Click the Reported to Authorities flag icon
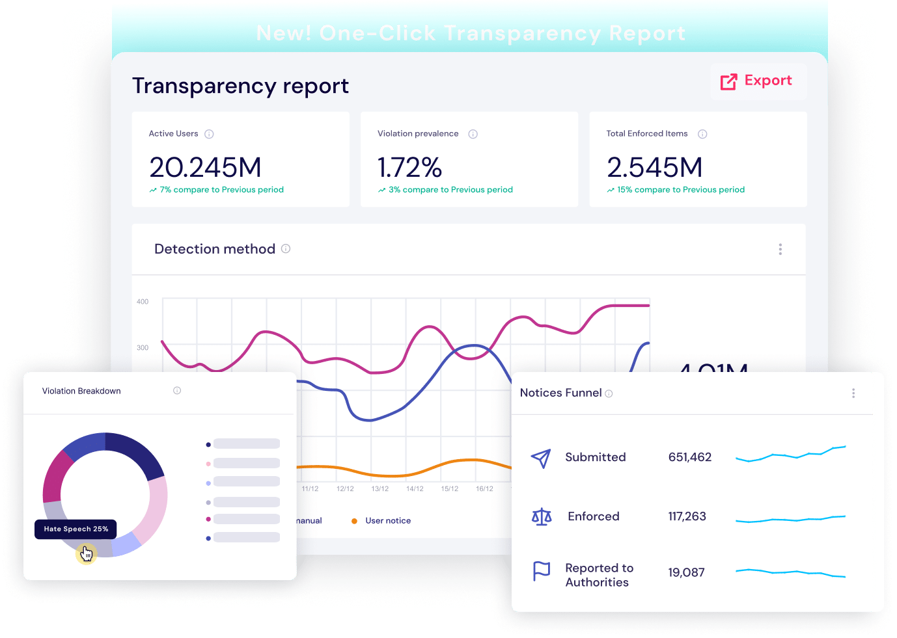This screenshot has width=897, height=638. tap(542, 571)
